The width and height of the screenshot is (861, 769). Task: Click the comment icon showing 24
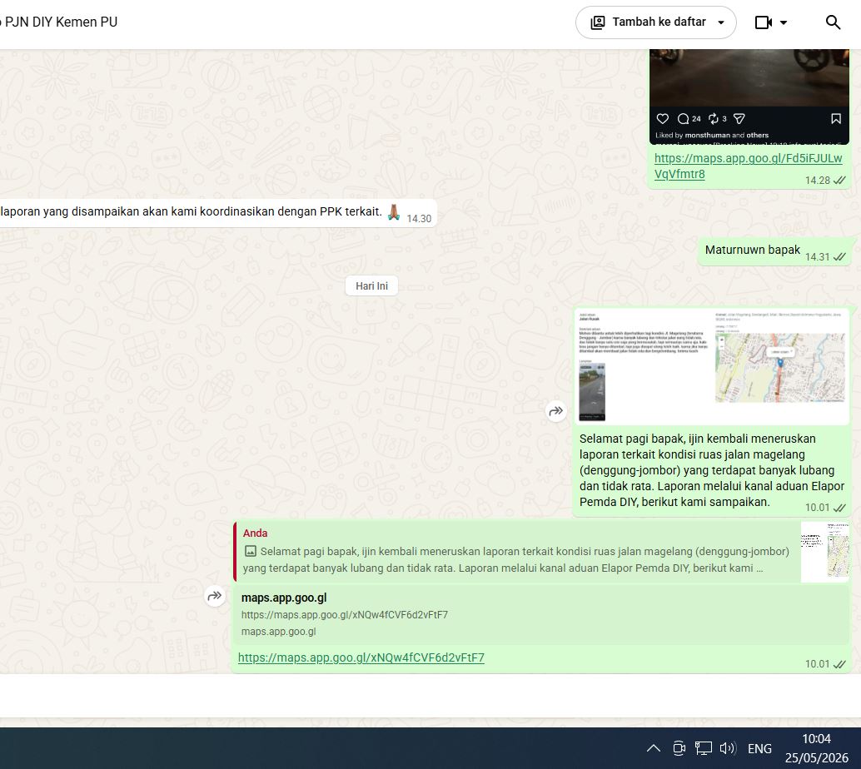point(683,118)
